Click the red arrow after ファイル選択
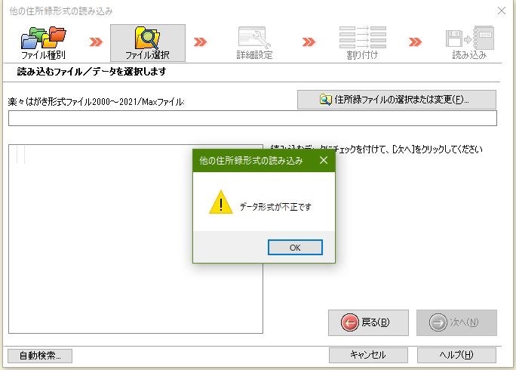This screenshot has width=516, height=370. 200,42
